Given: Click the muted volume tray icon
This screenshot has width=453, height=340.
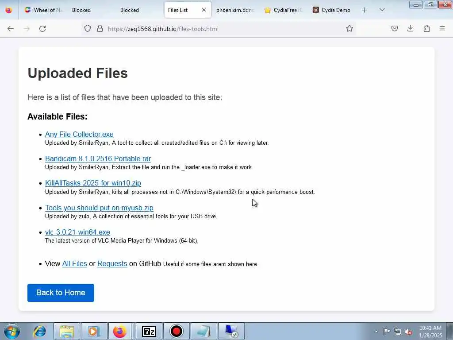Looking at the screenshot, I should click(409, 332).
